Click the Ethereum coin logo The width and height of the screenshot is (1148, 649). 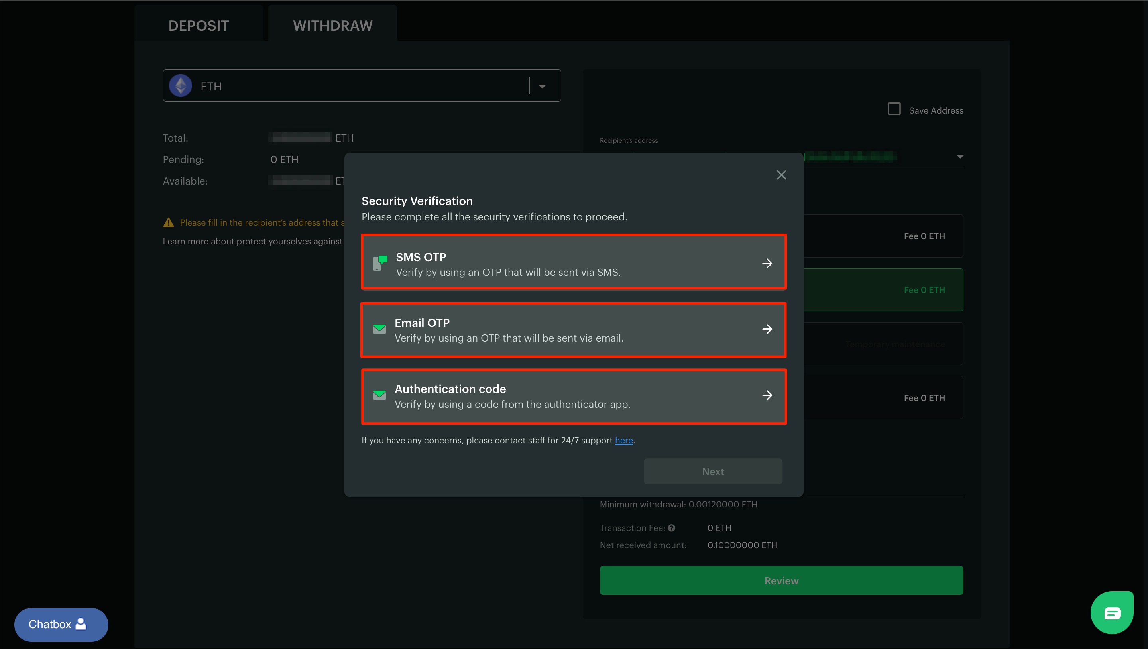(x=181, y=86)
